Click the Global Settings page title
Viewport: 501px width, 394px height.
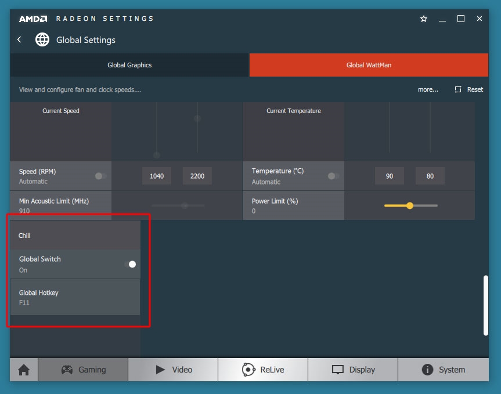click(86, 40)
